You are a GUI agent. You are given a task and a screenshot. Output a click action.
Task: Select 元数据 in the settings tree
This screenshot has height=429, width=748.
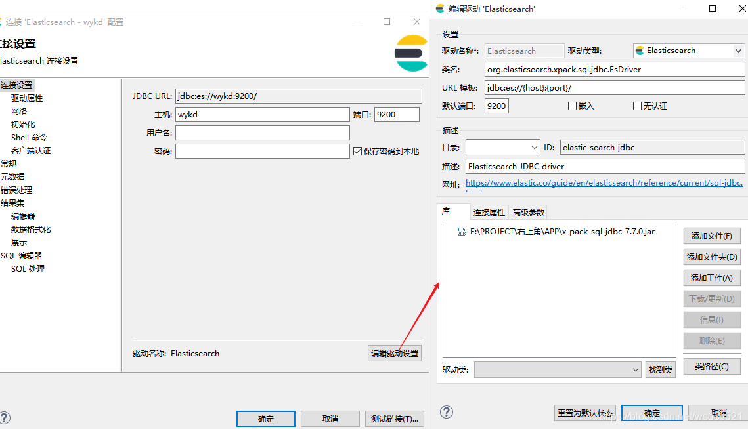pyautogui.click(x=12, y=177)
